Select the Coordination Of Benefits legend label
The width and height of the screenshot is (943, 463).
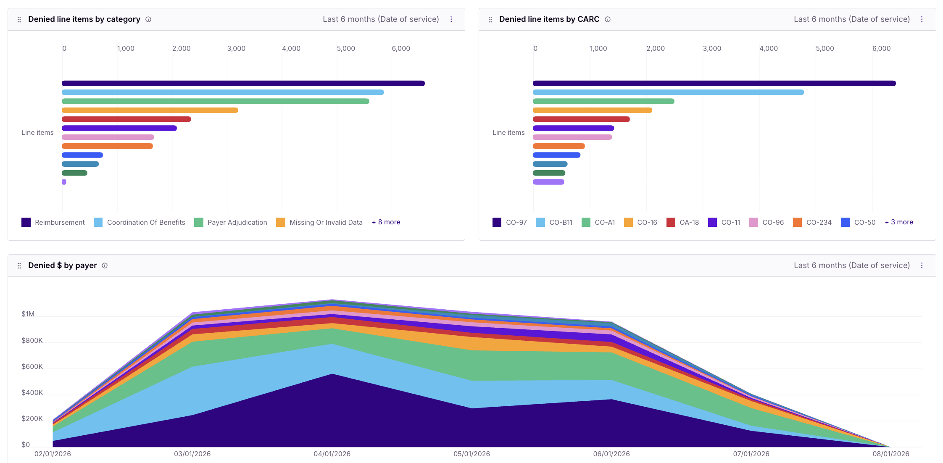tap(146, 222)
